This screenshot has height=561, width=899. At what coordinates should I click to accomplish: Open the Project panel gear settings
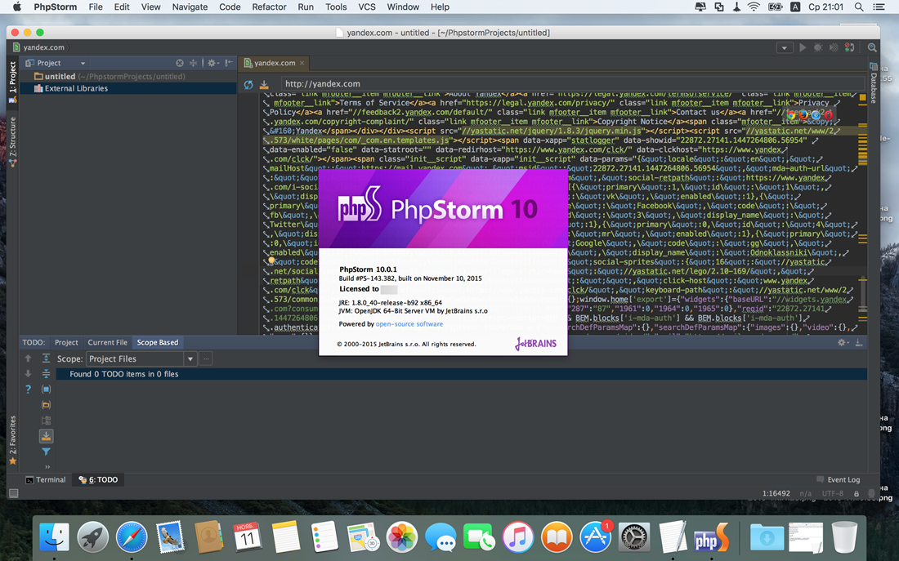[212, 63]
